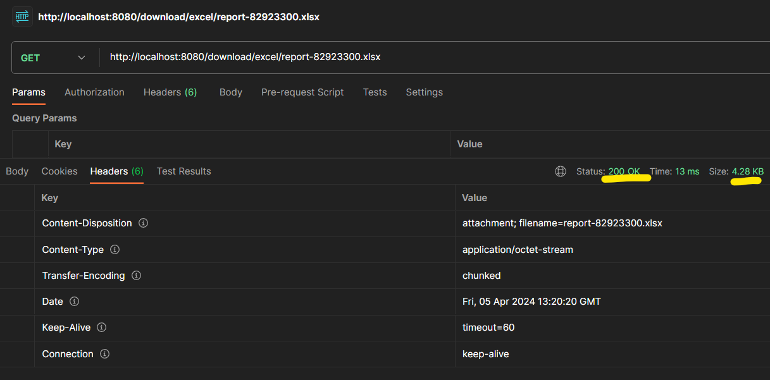Click the 200 OK status link
Screen dimensions: 770x380
pos(624,171)
